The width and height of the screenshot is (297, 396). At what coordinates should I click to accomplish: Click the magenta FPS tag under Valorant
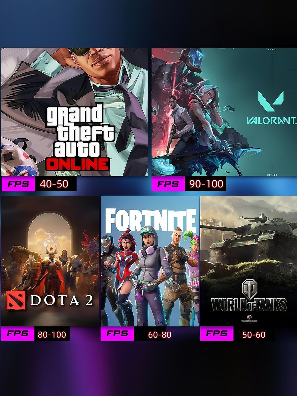pos(168,184)
